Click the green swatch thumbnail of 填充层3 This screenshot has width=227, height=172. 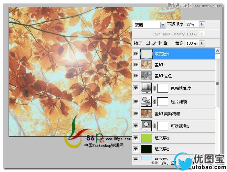[x=147, y=138]
